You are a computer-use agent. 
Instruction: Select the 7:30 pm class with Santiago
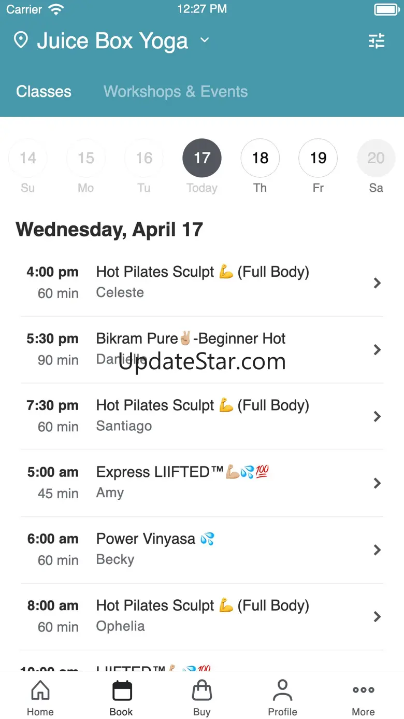(x=202, y=416)
